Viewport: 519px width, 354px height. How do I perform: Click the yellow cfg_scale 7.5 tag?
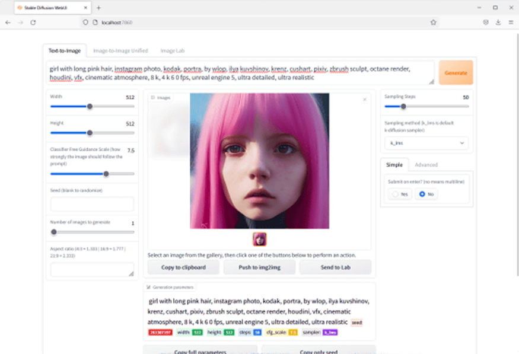click(x=293, y=332)
